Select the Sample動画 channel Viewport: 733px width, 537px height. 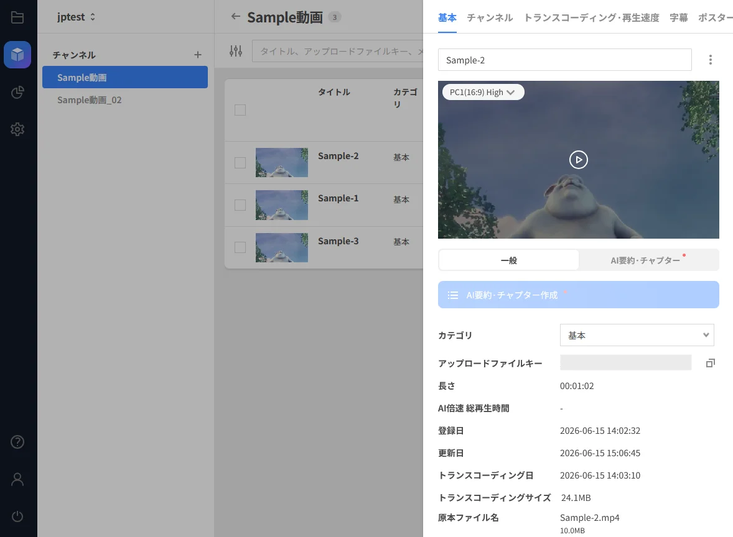point(125,77)
